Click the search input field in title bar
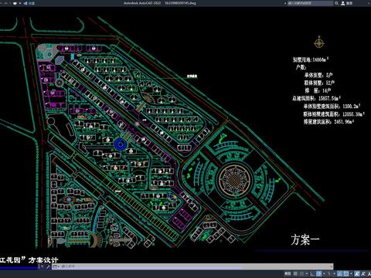This screenshot has width=371, height=278. pyautogui.click(x=310, y=3)
